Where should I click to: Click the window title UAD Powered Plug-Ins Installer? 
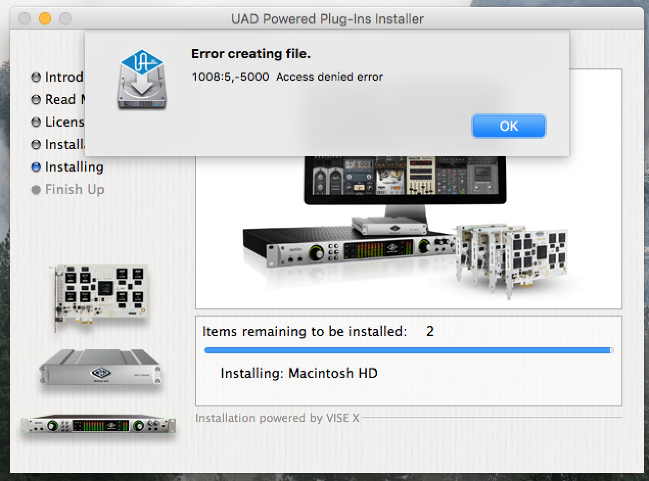(x=328, y=19)
